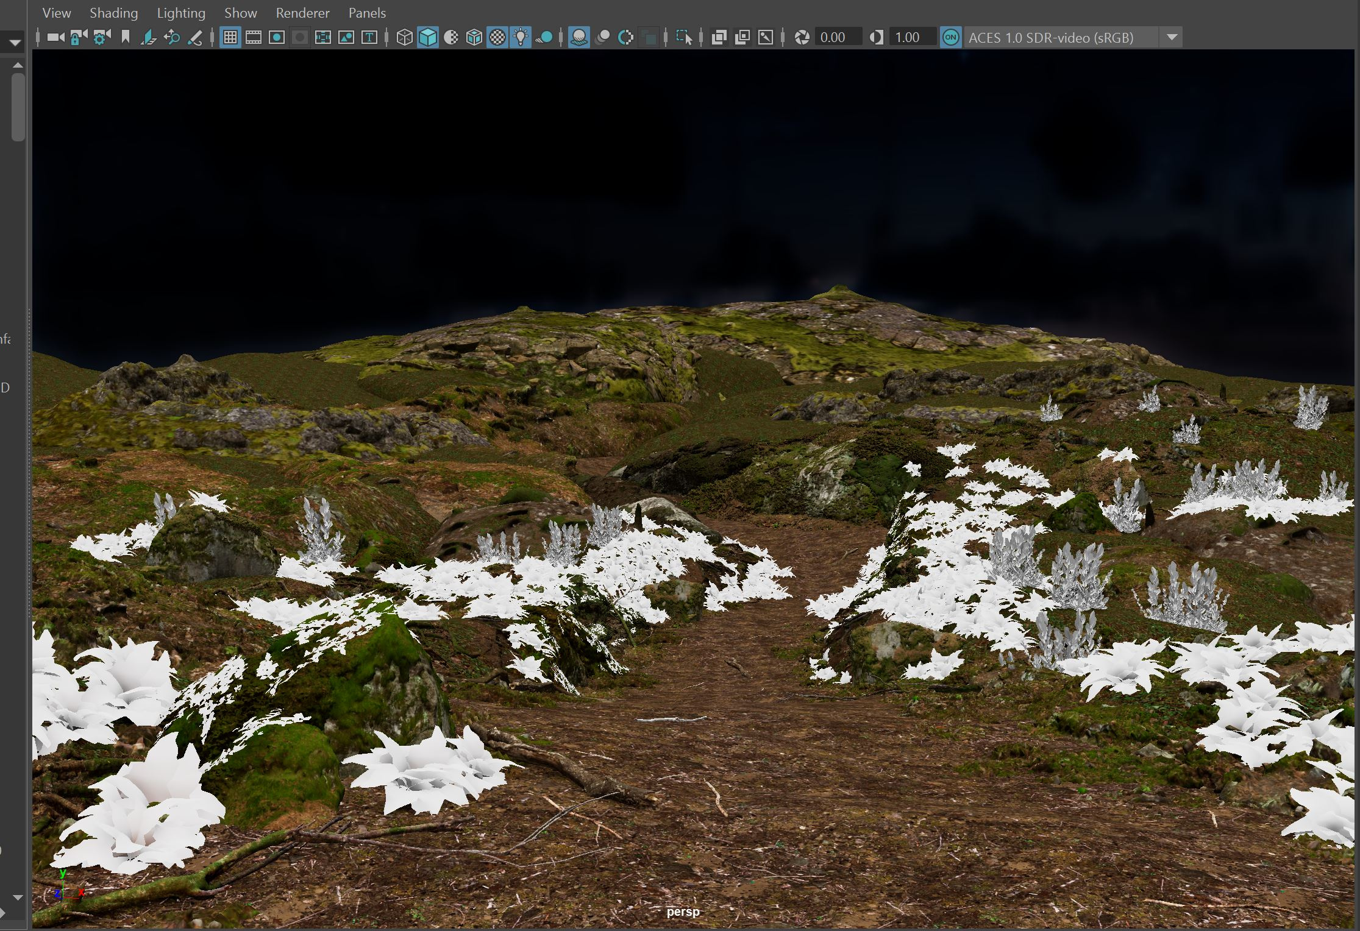Click the Exposure value field 0.00
This screenshot has height=931, width=1360.
click(838, 37)
